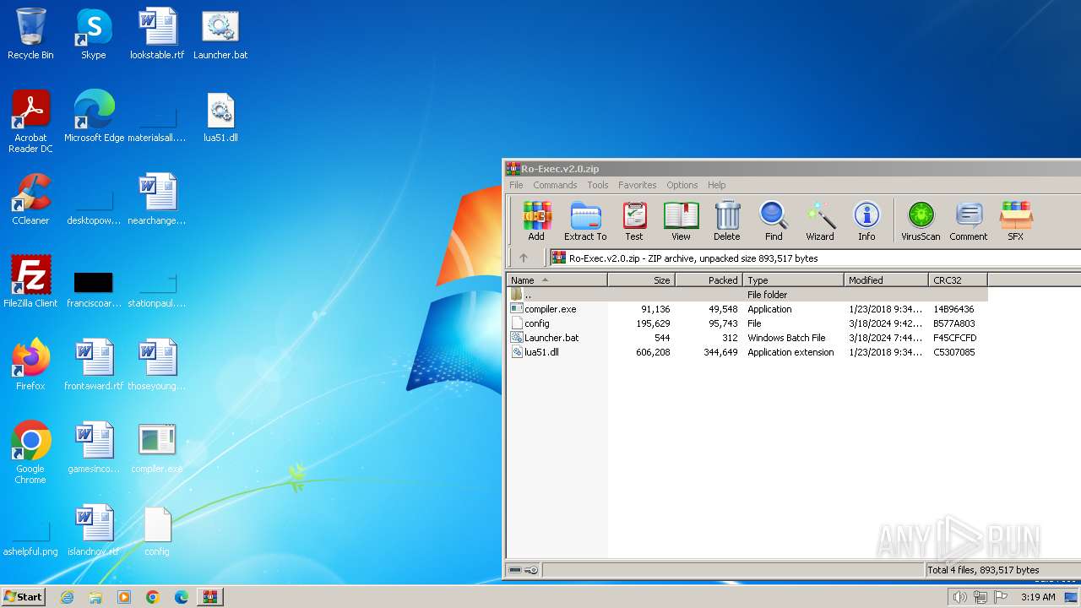Open the Options menu
1081x608 pixels.
pos(682,185)
